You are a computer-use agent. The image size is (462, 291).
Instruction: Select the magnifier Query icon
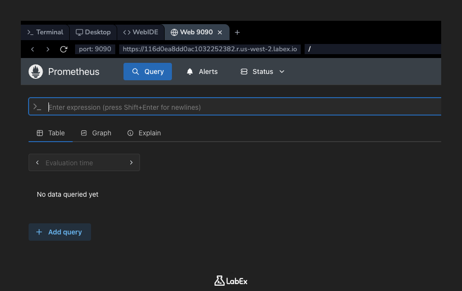(x=136, y=71)
